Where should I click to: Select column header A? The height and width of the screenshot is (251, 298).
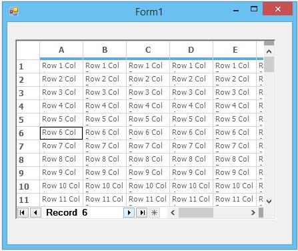61,50
